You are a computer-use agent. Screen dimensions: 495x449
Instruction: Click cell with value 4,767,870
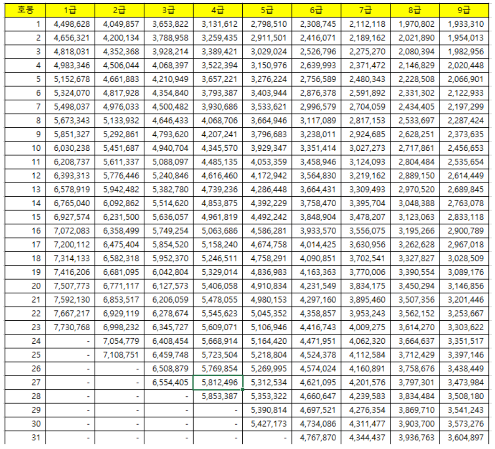(317, 438)
